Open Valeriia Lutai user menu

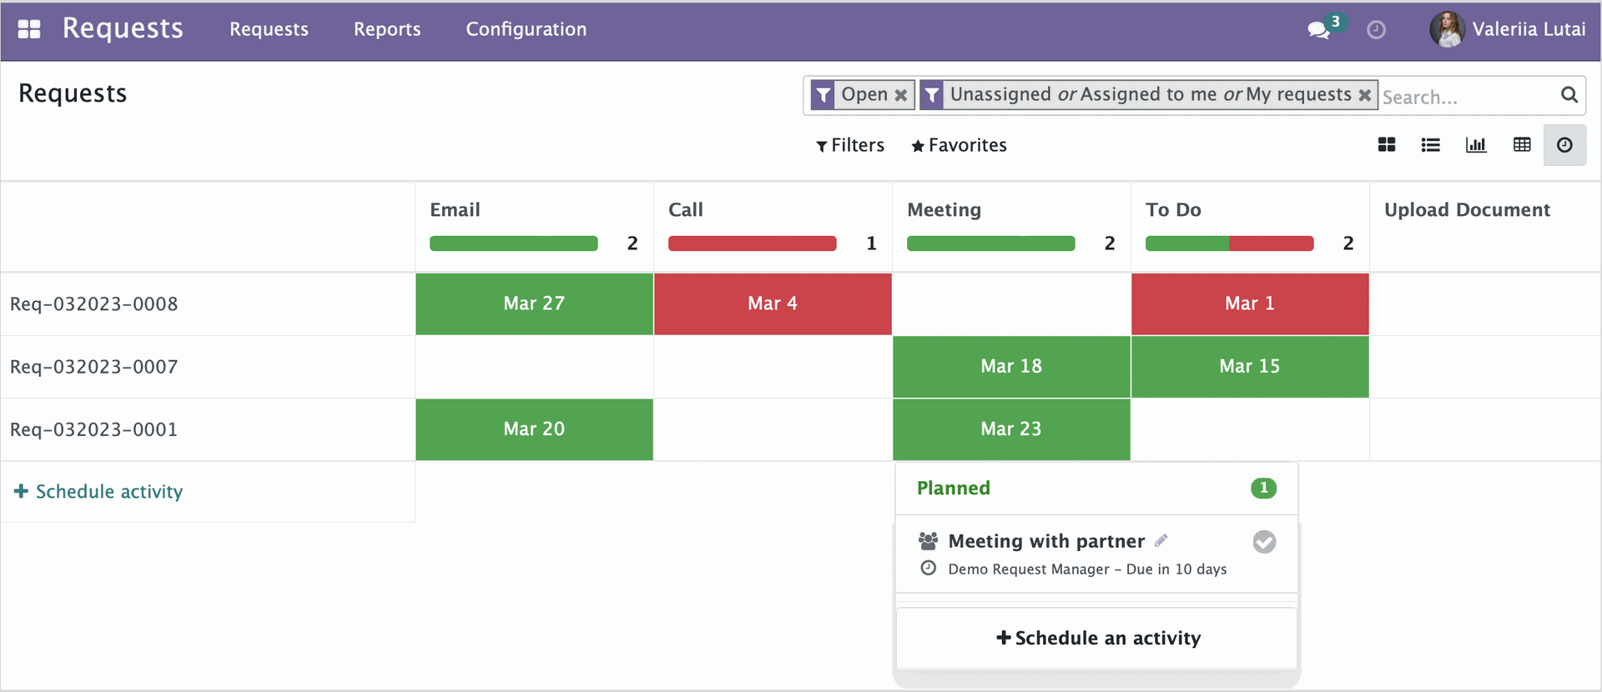tap(1508, 29)
